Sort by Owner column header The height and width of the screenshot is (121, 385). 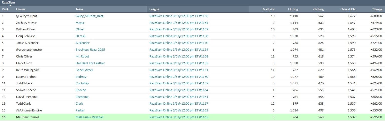pos(21,9)
